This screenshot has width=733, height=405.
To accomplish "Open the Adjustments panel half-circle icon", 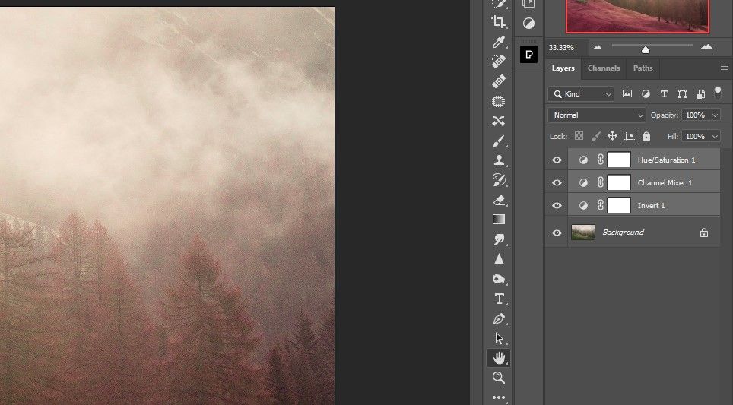I will click(528, 24).
